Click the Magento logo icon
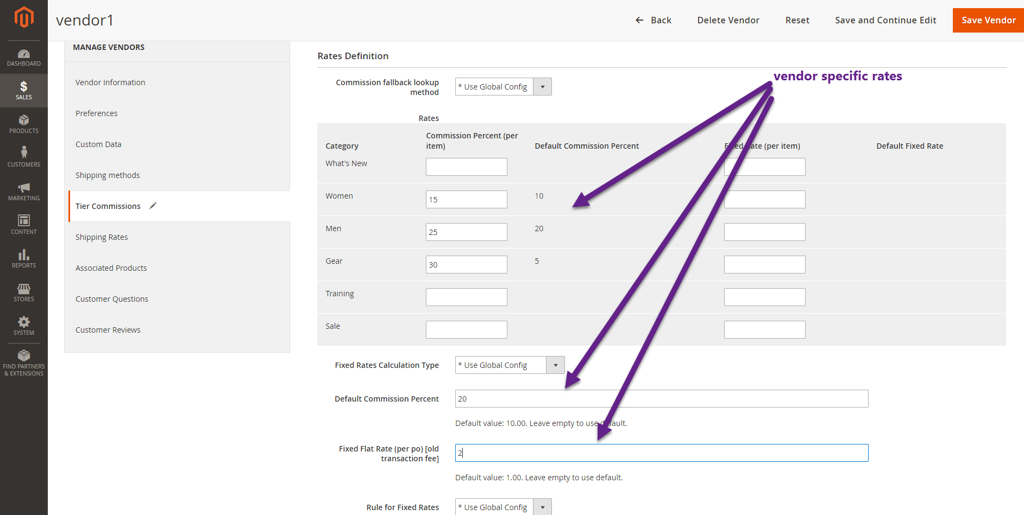The height and width of the screenshot is (515, 1024). click(x=24, y=17)
